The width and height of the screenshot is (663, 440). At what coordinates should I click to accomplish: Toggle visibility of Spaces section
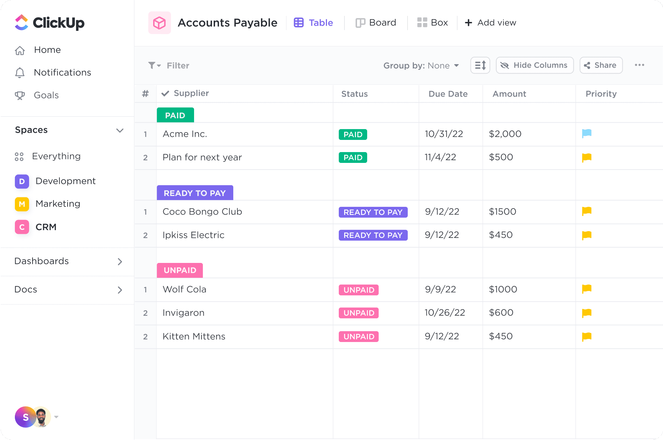point(119,130)
